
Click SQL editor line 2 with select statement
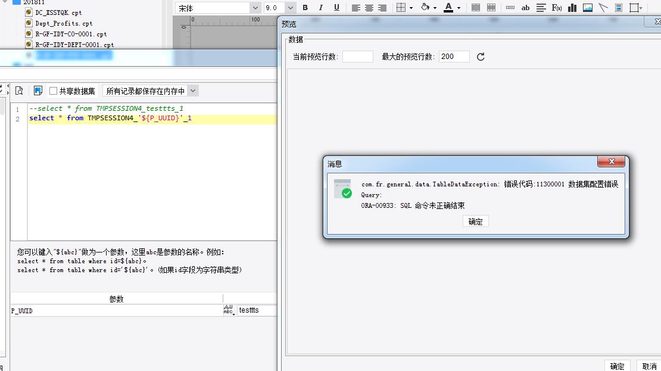tap(110, 118)
